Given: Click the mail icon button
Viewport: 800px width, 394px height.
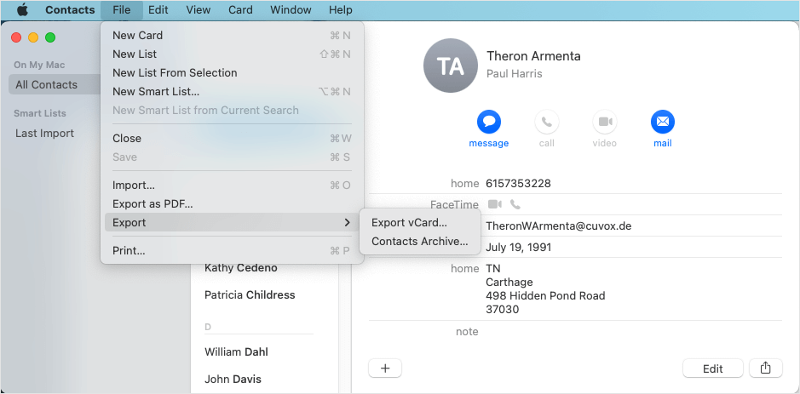Looking at the screenshot, I should click(662, 122).
